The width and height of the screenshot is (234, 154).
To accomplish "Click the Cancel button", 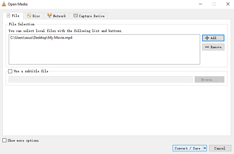I will tap(220, 148).
